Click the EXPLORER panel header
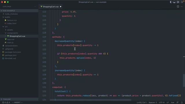Screen dimensions: 185x104 (7, 7)
